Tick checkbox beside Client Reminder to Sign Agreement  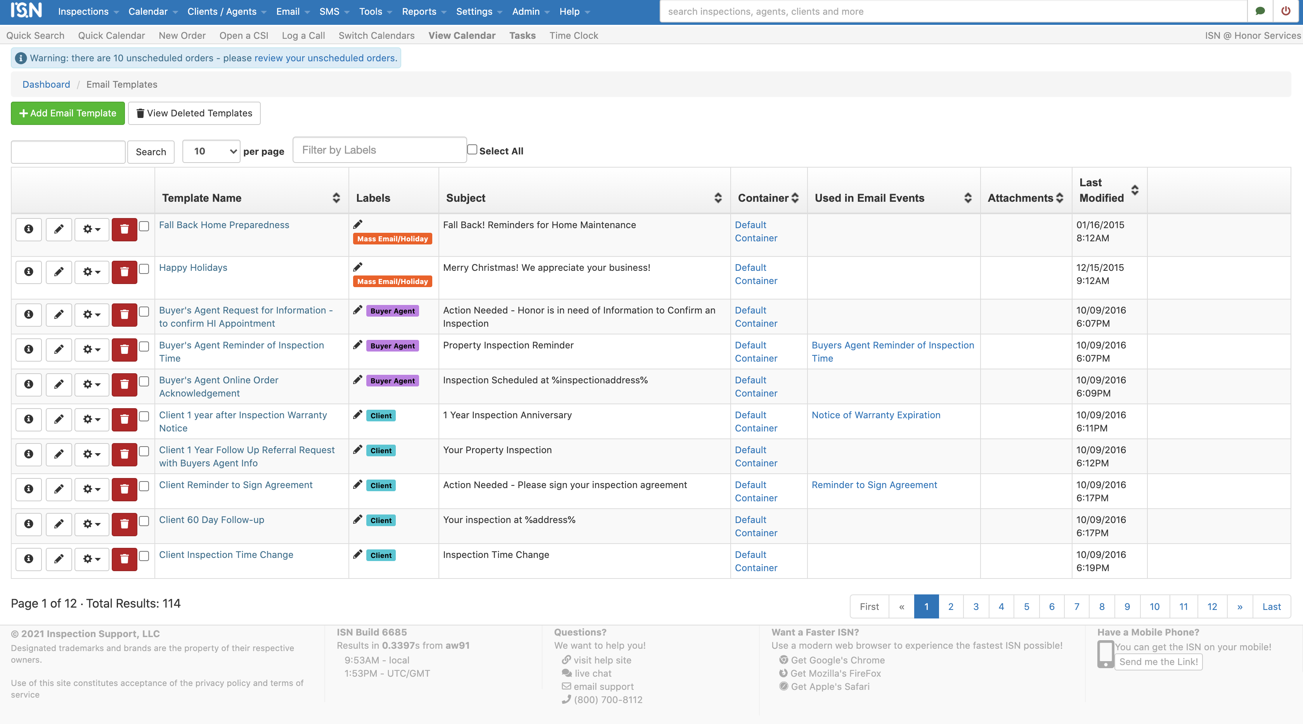[144, 486]
